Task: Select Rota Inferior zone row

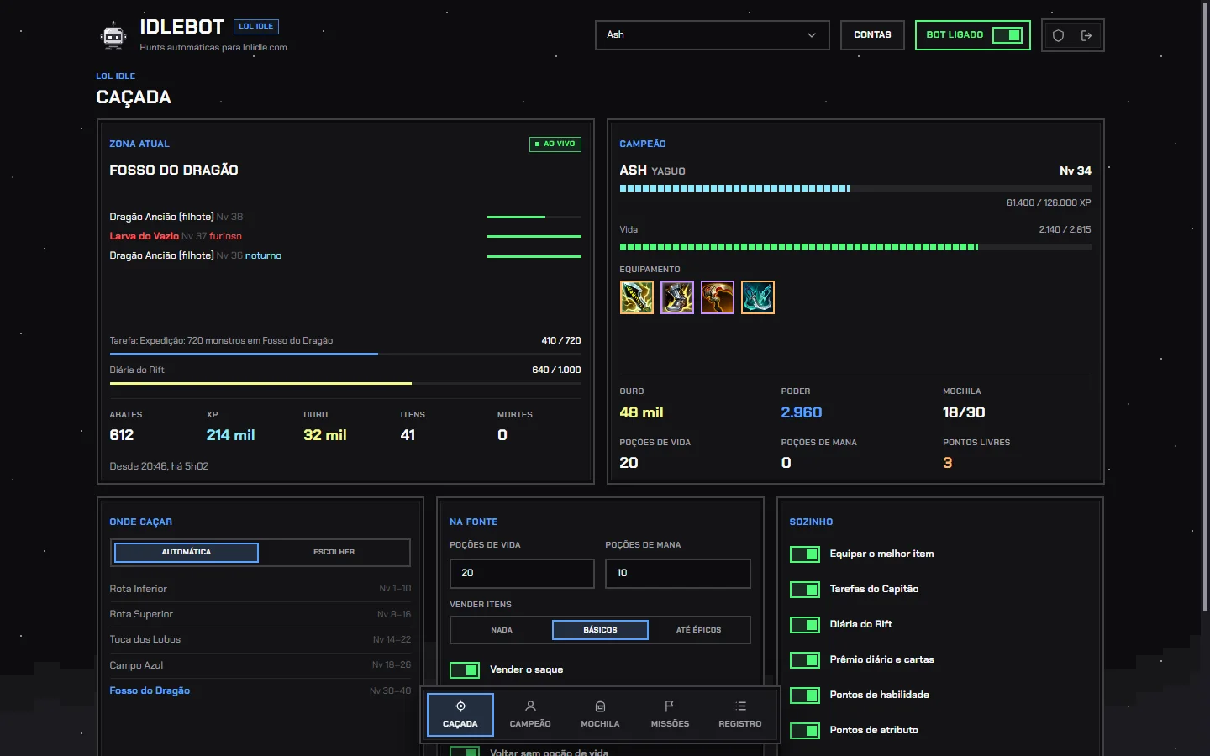Action: (x=260, y=589)
